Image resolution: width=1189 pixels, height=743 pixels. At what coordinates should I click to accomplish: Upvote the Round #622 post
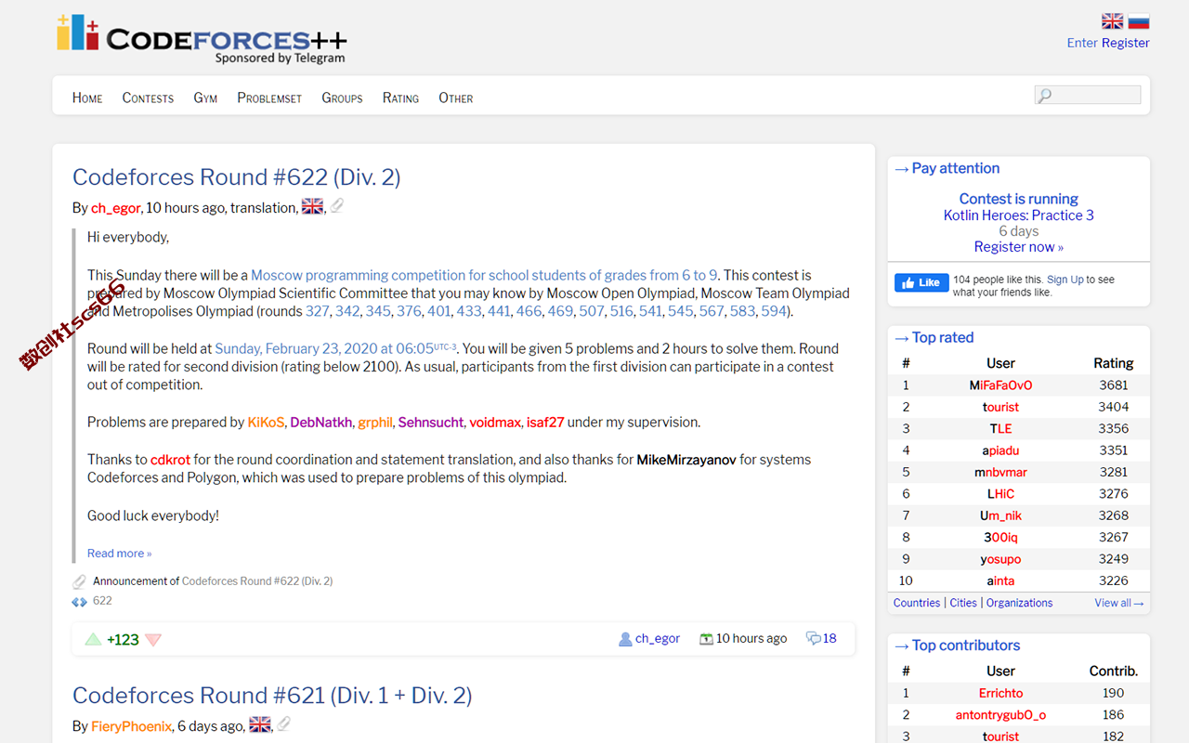coord(93,639)
